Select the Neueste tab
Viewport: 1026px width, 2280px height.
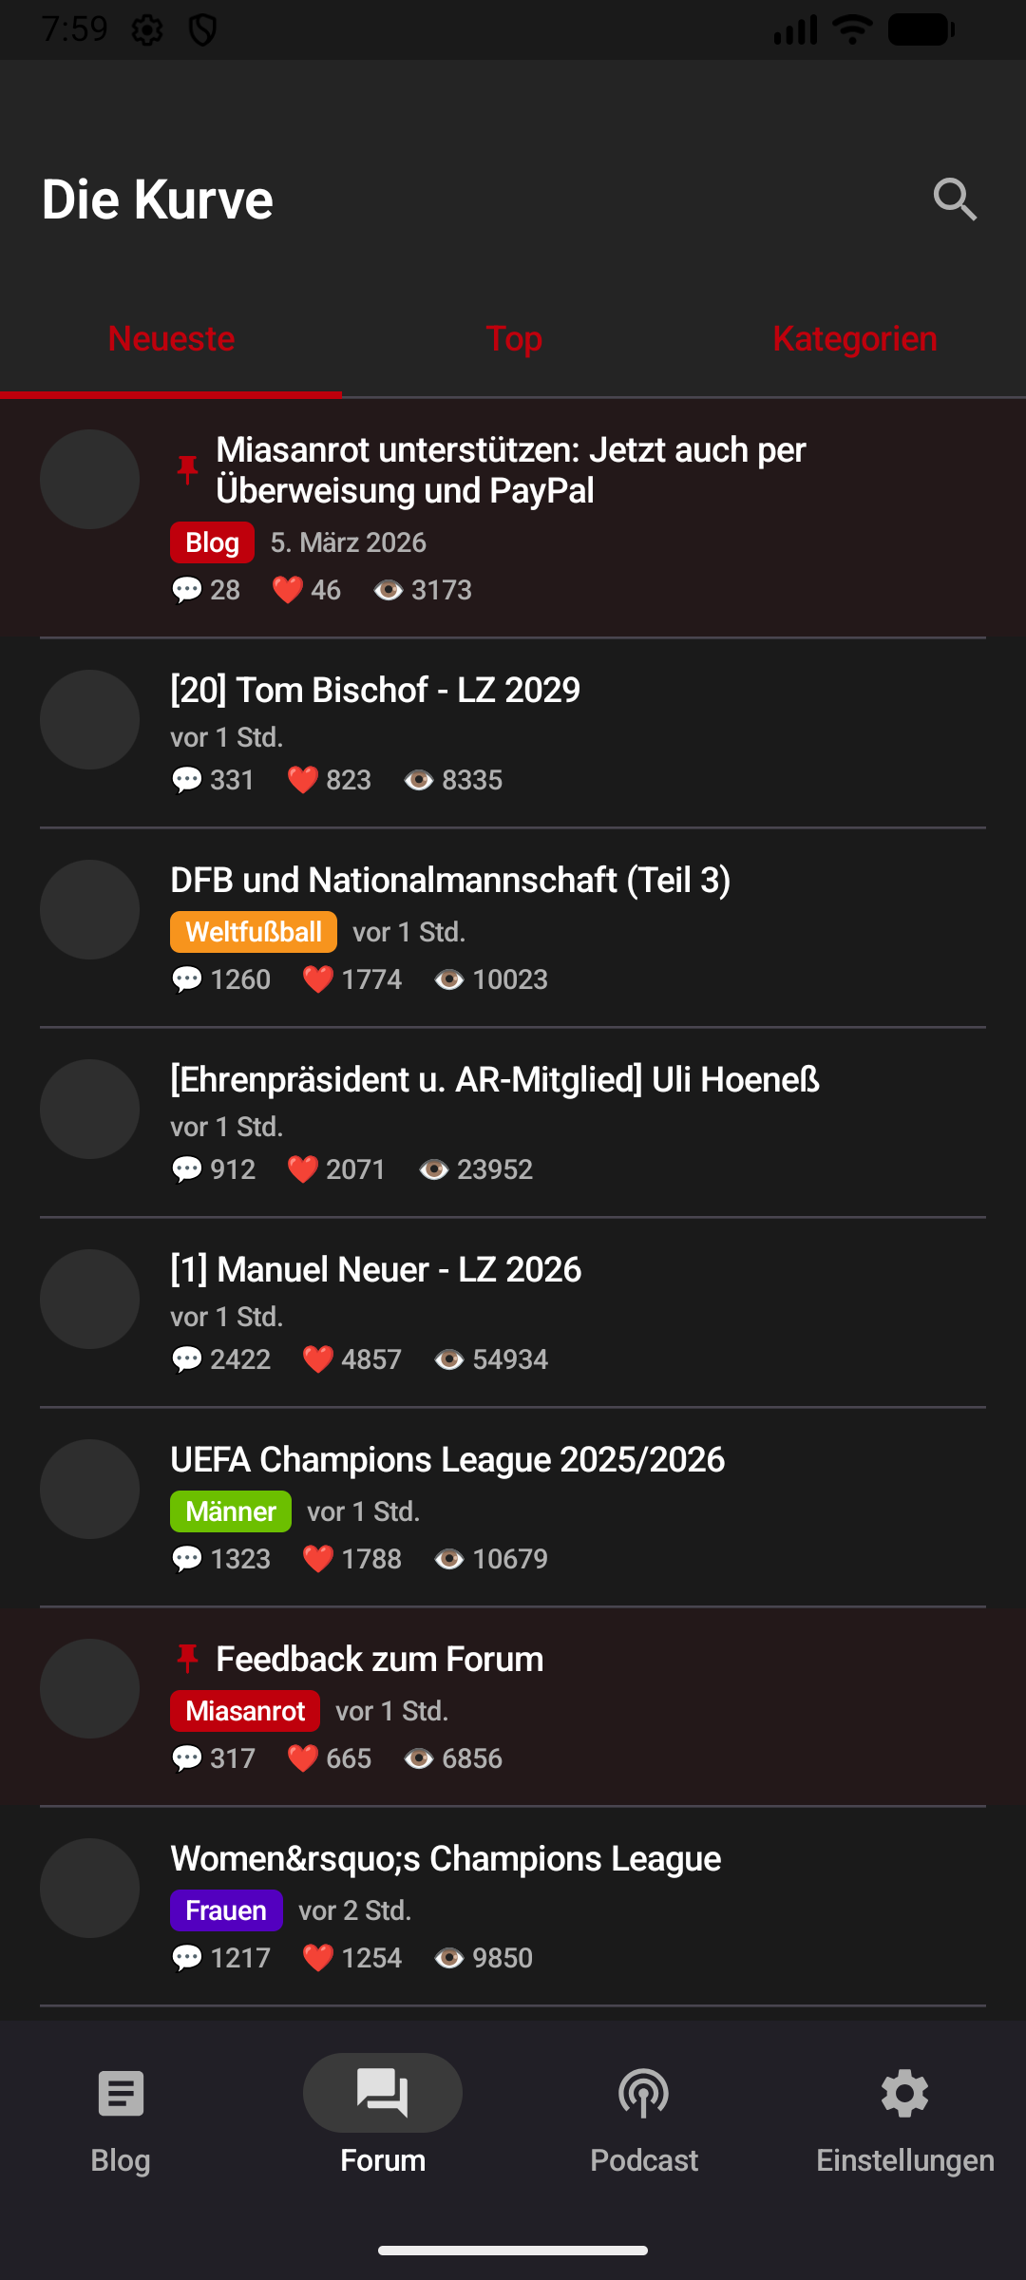tap(171, 339)
